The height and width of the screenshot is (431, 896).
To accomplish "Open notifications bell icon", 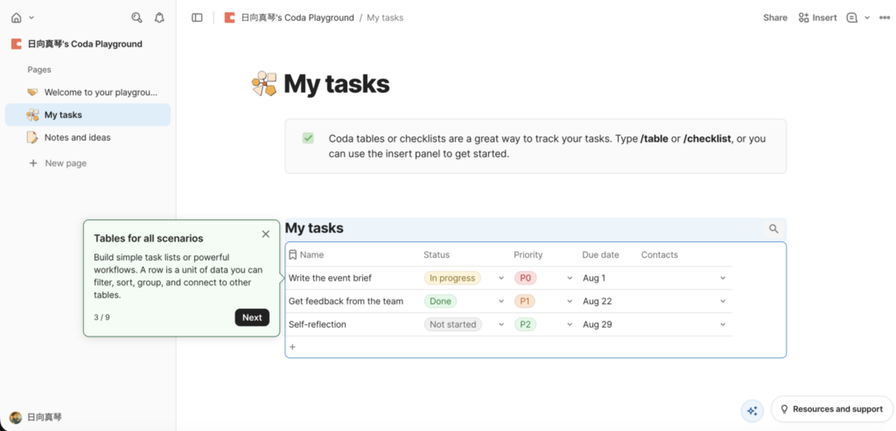I will [x=159, y=17].
